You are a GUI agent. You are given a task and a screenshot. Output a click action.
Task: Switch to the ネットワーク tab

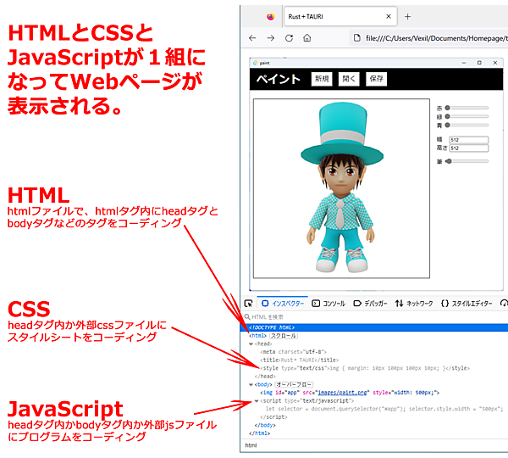point(414,304)
